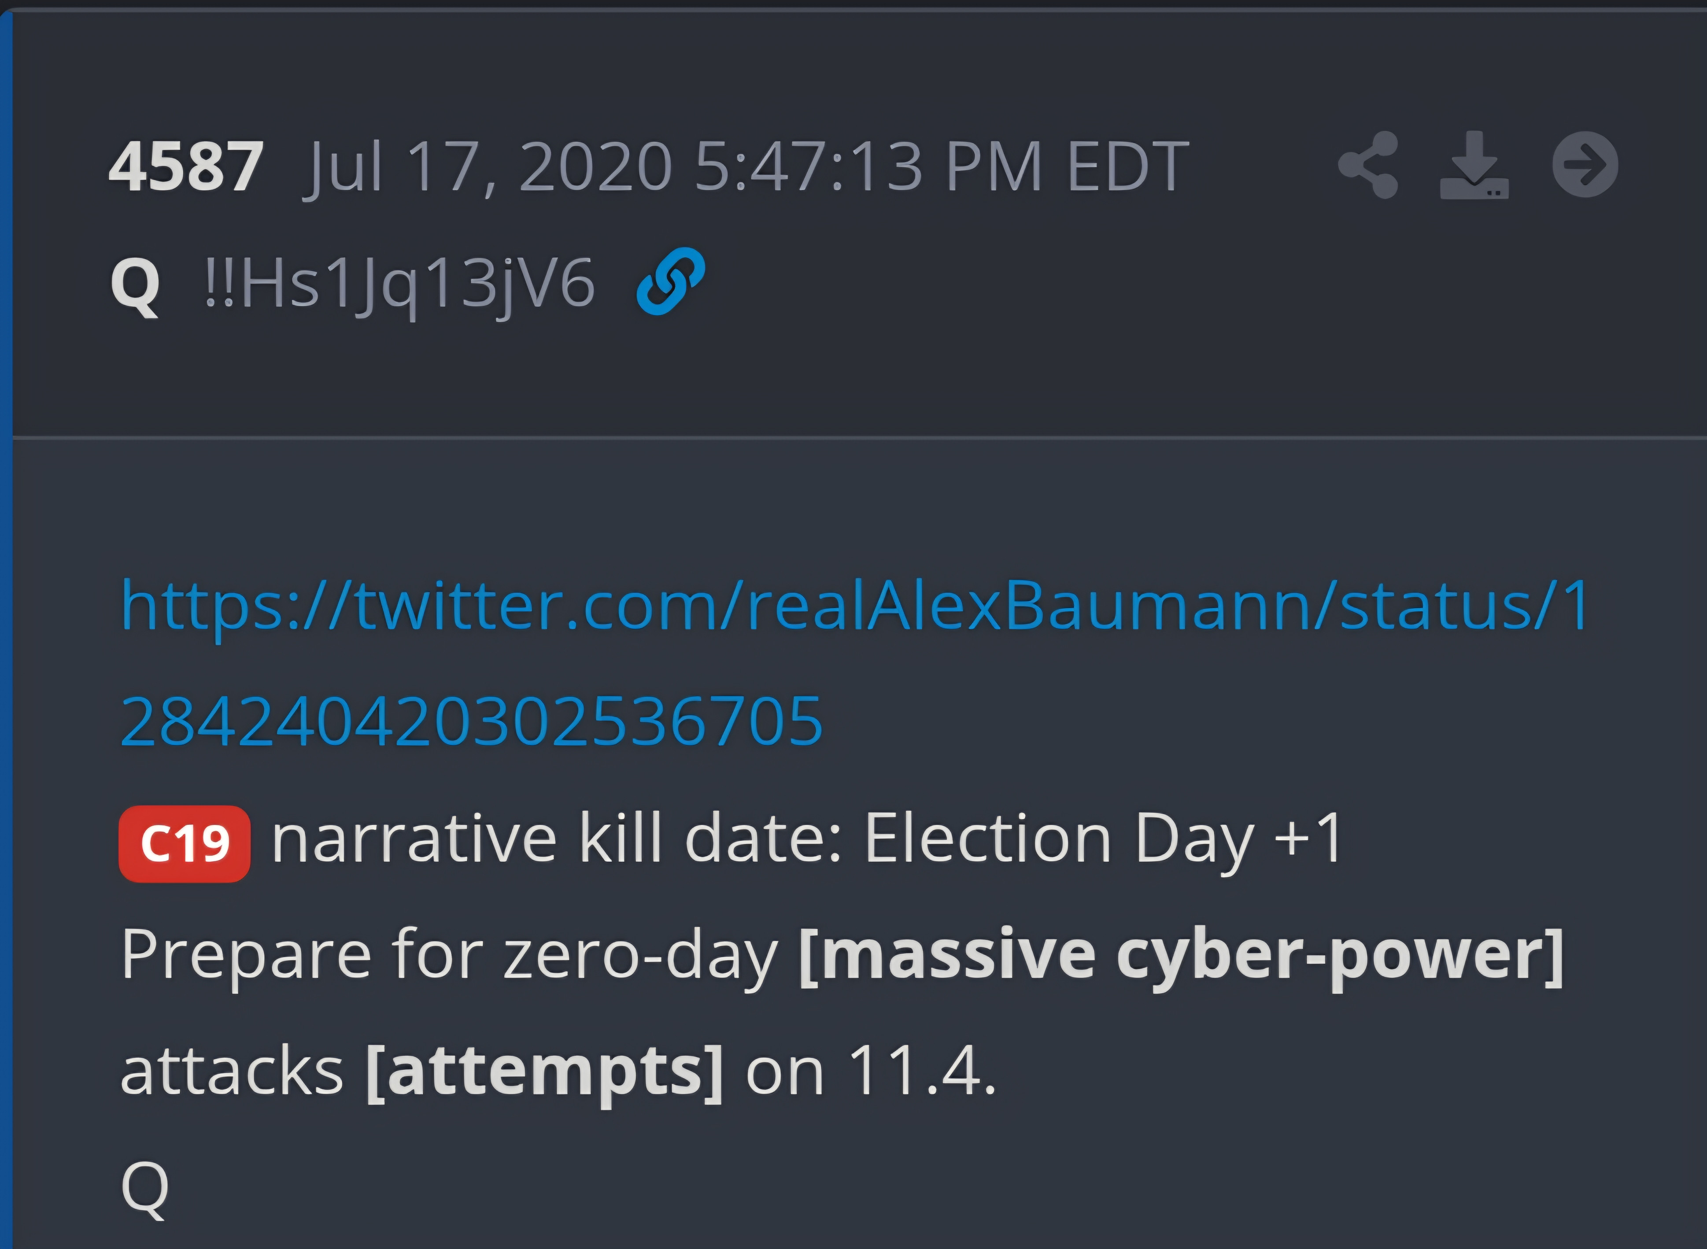Click the 'on 11.4.' text
The image size is (1707, 1249).
871,1071
